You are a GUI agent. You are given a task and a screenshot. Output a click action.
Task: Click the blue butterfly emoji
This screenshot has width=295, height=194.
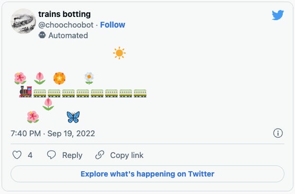click(x=73, y=117)
